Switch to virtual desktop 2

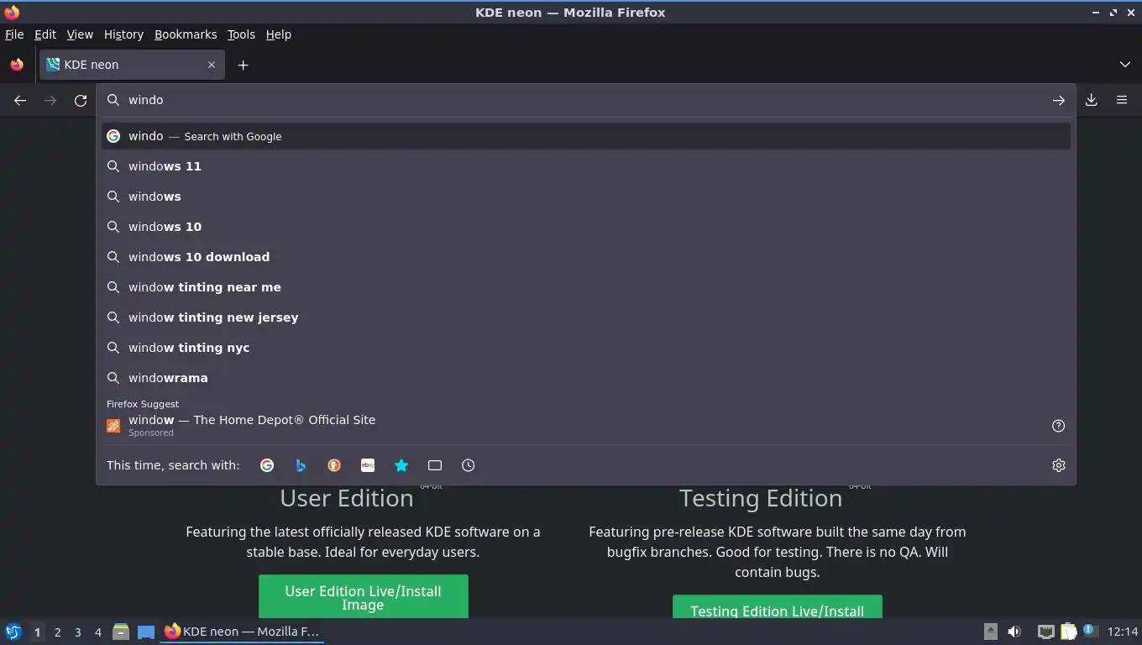click(x=57, y=632)
